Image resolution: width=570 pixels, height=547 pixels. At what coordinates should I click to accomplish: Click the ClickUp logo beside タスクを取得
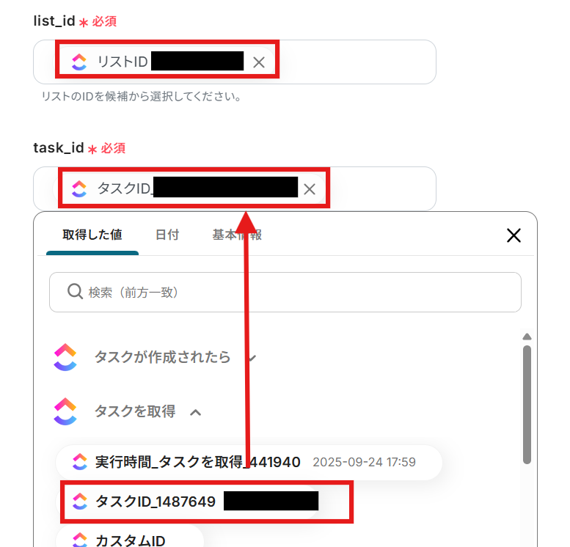pyautogui.click(x=65, y=411)
